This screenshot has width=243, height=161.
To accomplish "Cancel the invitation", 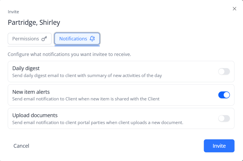I will [x=21, y=146].
